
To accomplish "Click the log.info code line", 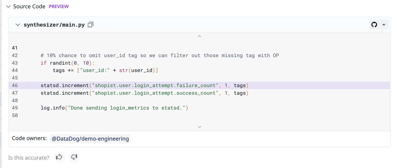I will click(x=114, y=108).
